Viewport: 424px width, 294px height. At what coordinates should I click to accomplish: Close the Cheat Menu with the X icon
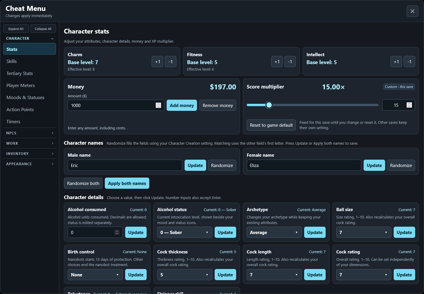coord(412,11)
